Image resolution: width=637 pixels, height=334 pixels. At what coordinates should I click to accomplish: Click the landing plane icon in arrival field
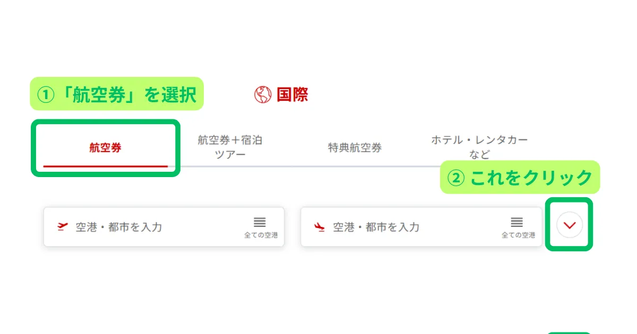[x=320, y=227]
